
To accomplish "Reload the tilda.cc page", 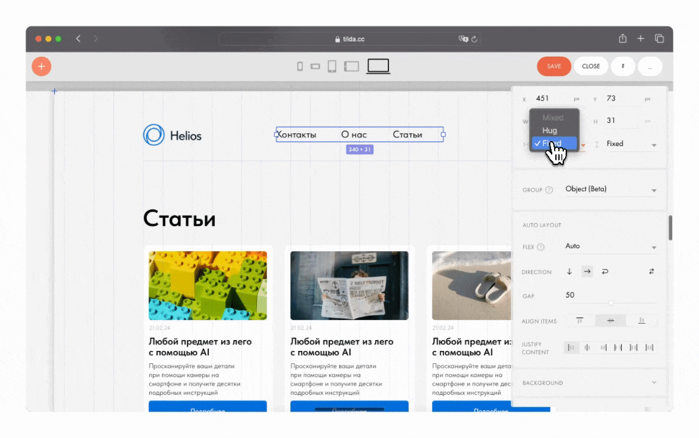I will 474,39.
